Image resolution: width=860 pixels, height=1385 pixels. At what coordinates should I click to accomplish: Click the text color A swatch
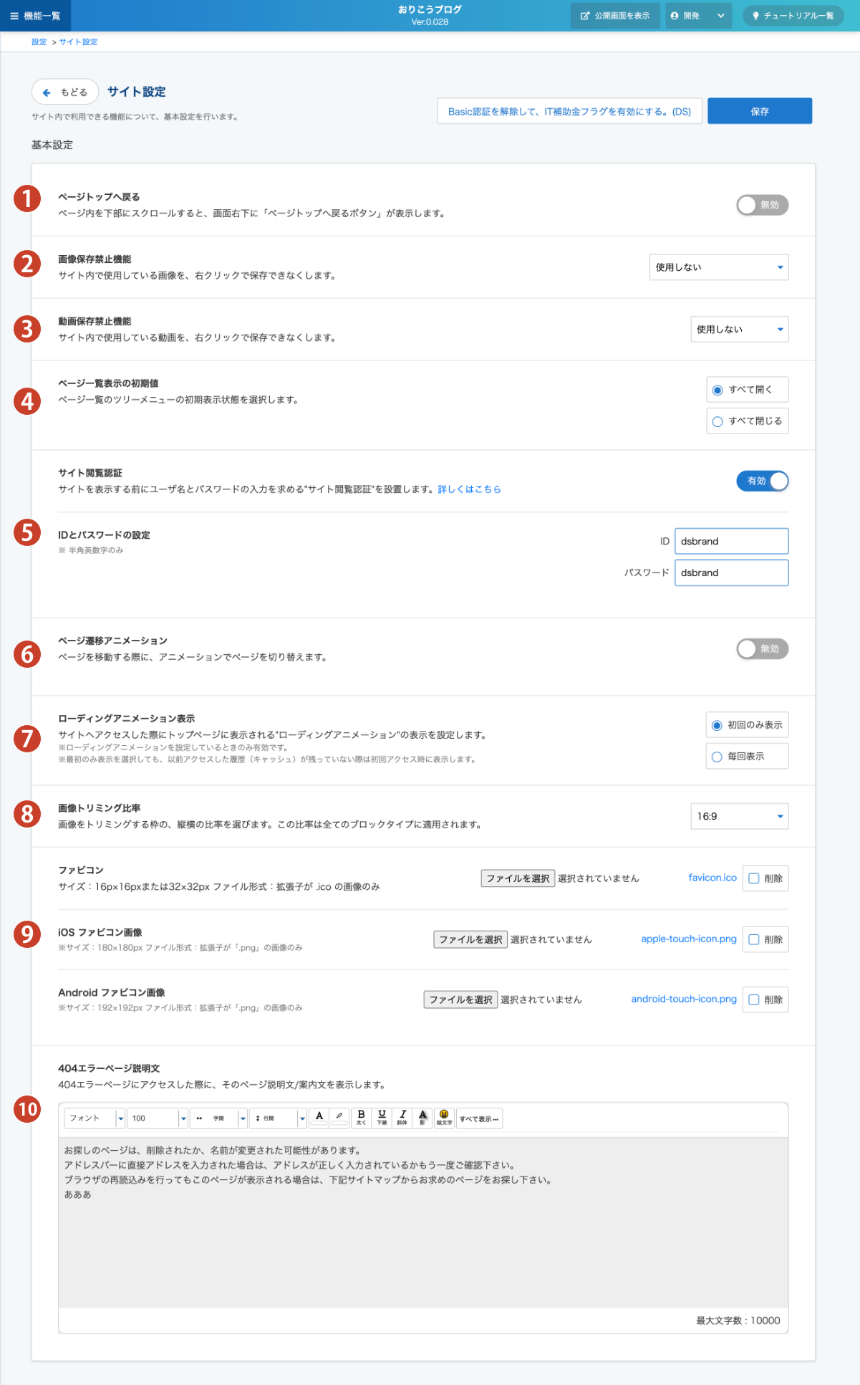point(319,1117)
